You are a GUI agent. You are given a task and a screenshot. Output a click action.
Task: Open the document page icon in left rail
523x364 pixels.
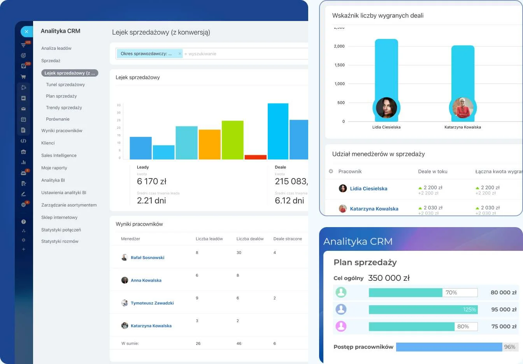pos(23,130)
